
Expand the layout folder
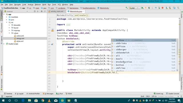click(9, 28)
